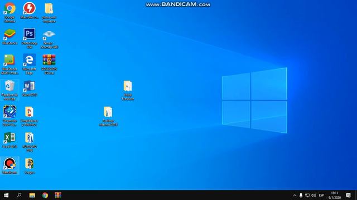Open the Photoshop CS6 shortcut

click(30, 38)
